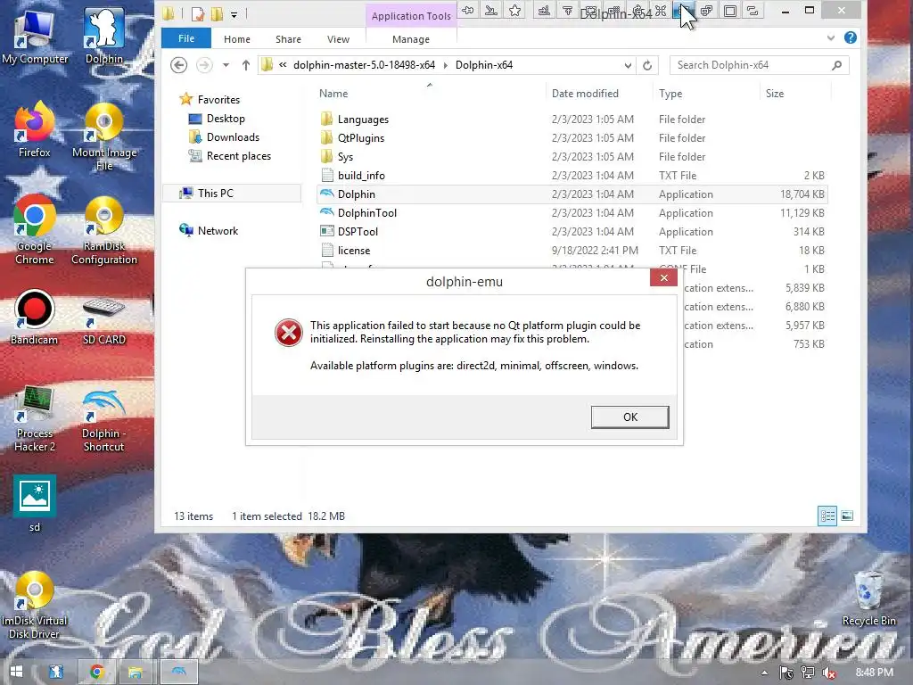Refresh the Dolphin-x64 folder
Image resolution: width=913 pixels, height=685 pixels.
tap(647, 65)
